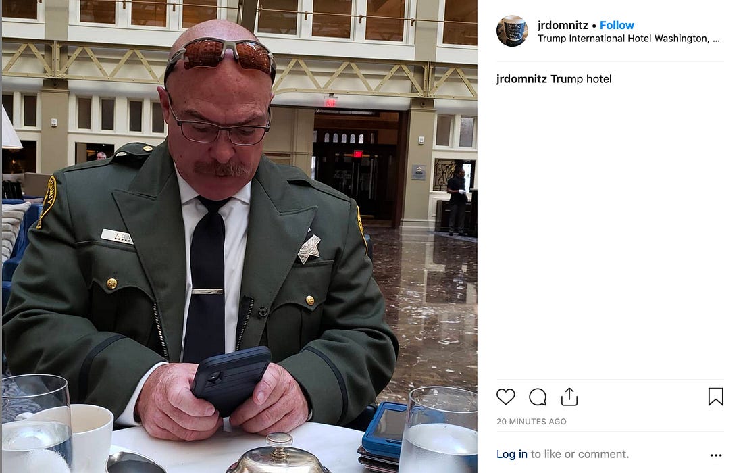Screen dimensions: 743x473
Task: Click the red exit sign in photo
Action: (x=330, y=101)
